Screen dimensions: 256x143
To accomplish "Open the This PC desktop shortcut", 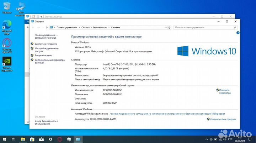I will coord(20,9).
